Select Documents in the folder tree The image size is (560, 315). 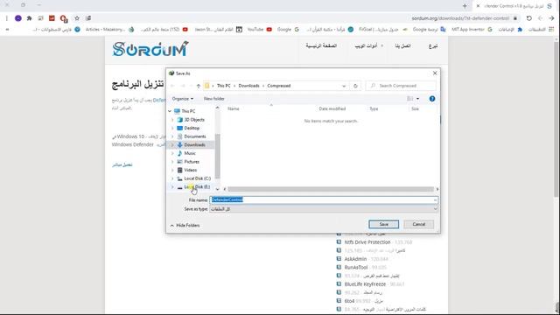194,136
